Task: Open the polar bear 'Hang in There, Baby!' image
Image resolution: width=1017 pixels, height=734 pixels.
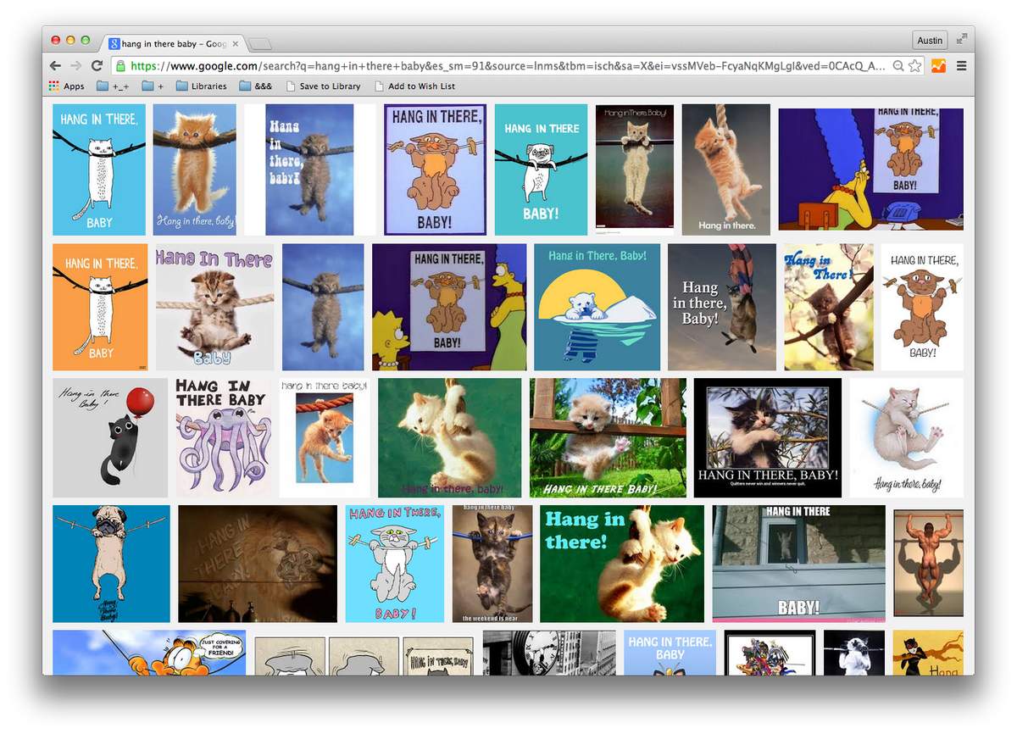Action: 597,307
